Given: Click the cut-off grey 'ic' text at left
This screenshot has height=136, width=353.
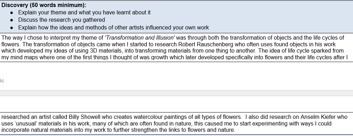Looking at the screenshot, I should point(2,81).
